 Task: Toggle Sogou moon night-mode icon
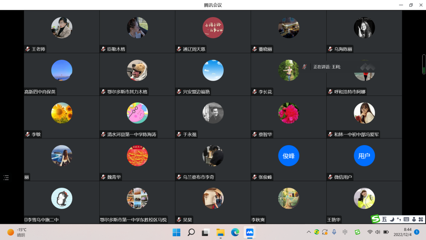(392, 219)
